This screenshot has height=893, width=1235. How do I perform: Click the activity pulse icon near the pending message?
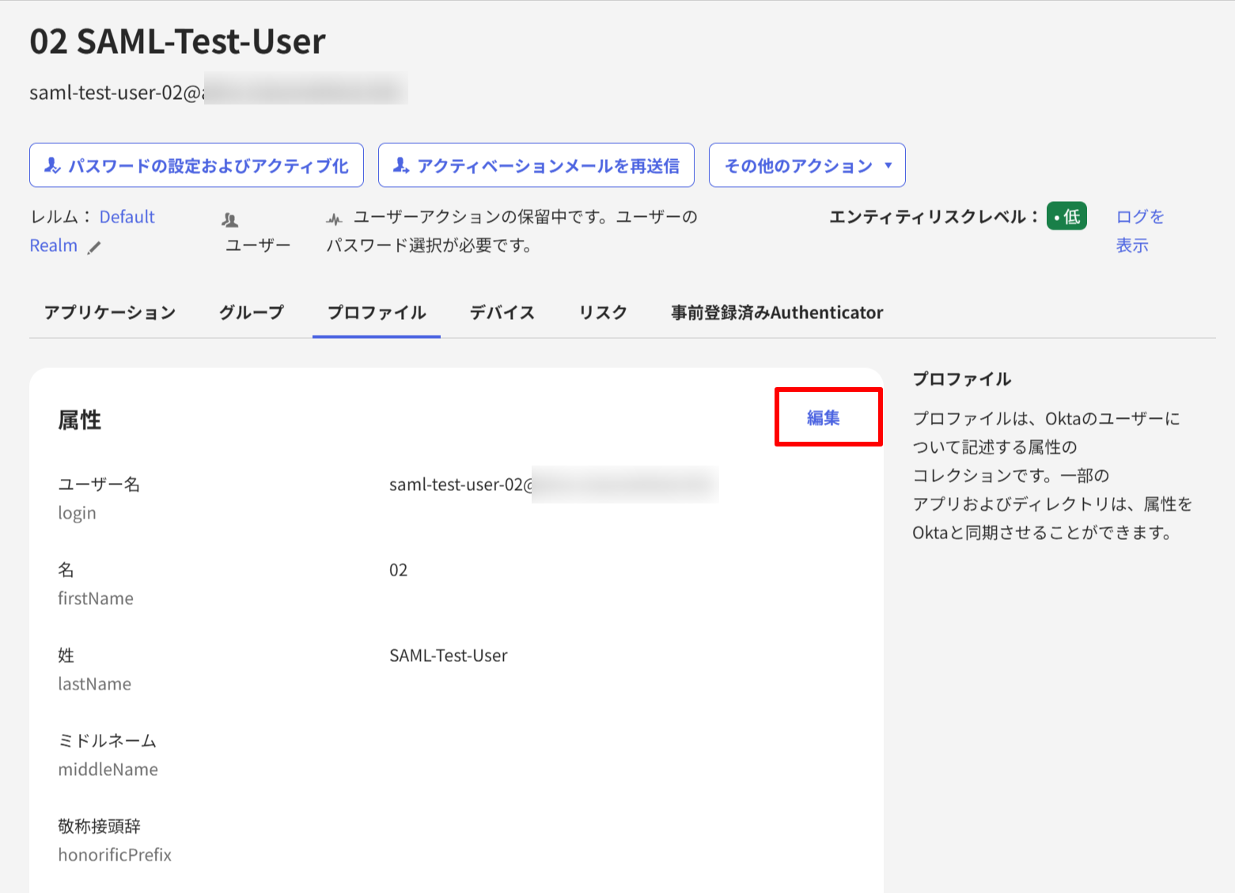click(334, 217)
